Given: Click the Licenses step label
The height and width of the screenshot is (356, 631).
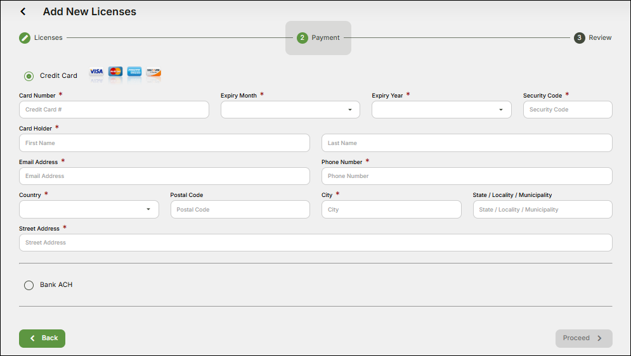Looking at the screenshot, I should pyautogui.click(x=48, y=38).
